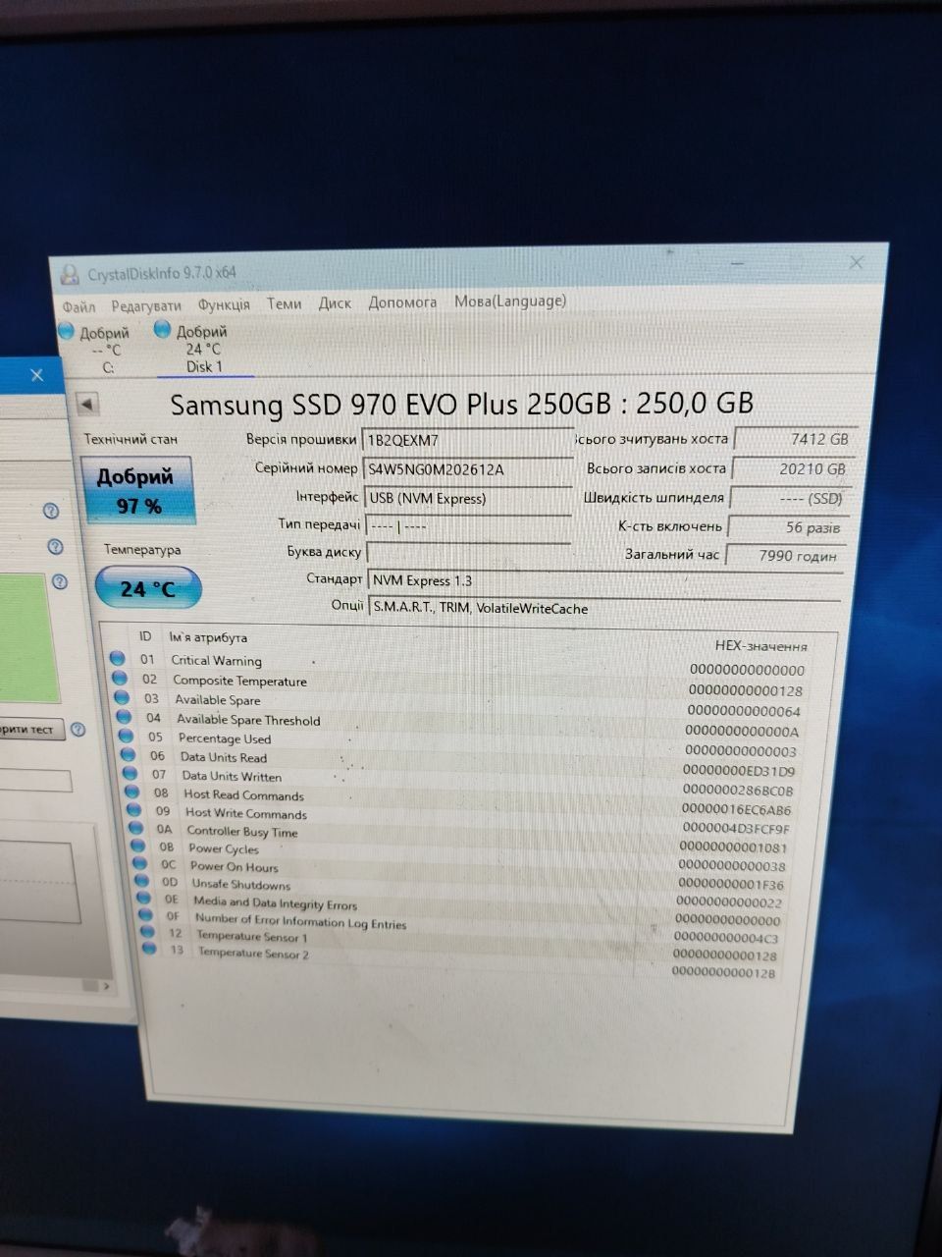The height and width of the screenshot is (1257, 942).
Task: Click the status dot for Data Units Read
Action: coord(128,754)
